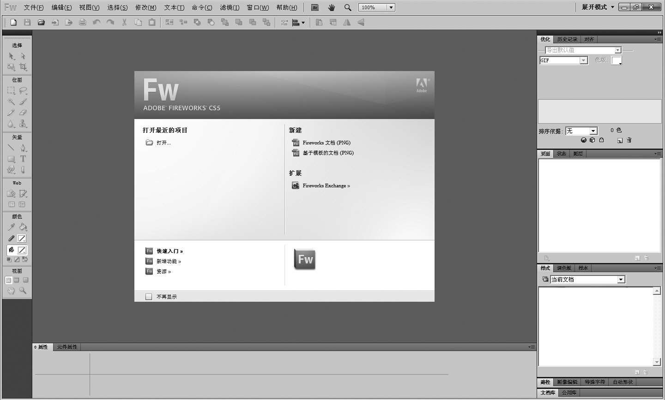
Task: Choose the Eyedropper tool
Action: point(11,227)
